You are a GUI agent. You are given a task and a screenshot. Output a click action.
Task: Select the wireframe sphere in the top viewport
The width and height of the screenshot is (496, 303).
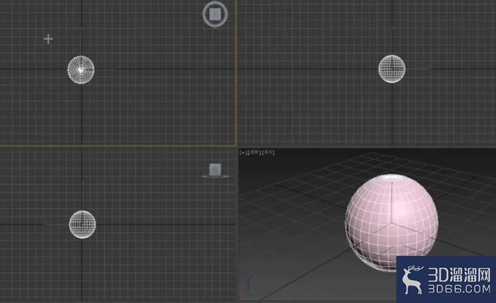(81, 70)
